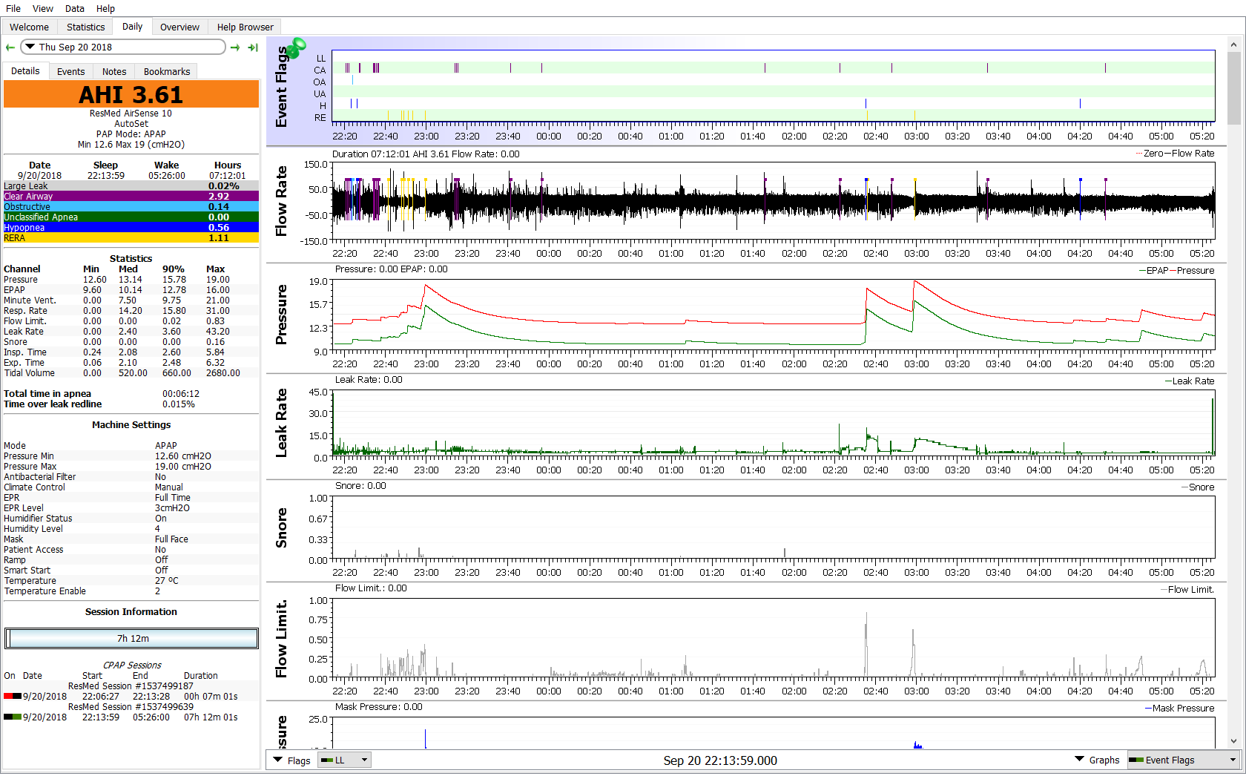
Task: Open the Help Browser tab
Action: click(x=245, y=27)
